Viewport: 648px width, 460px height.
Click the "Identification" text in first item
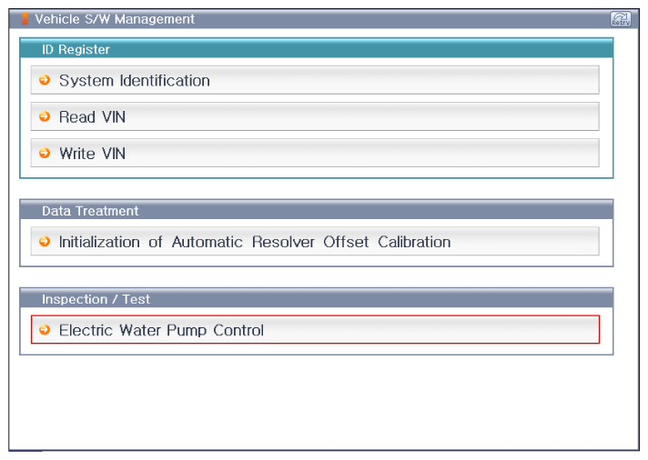(x=165, y=81)
